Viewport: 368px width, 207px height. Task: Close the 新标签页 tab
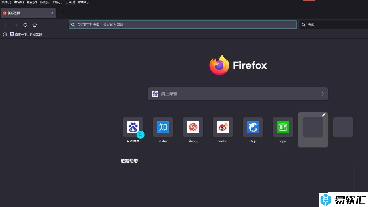coord(52,13)
